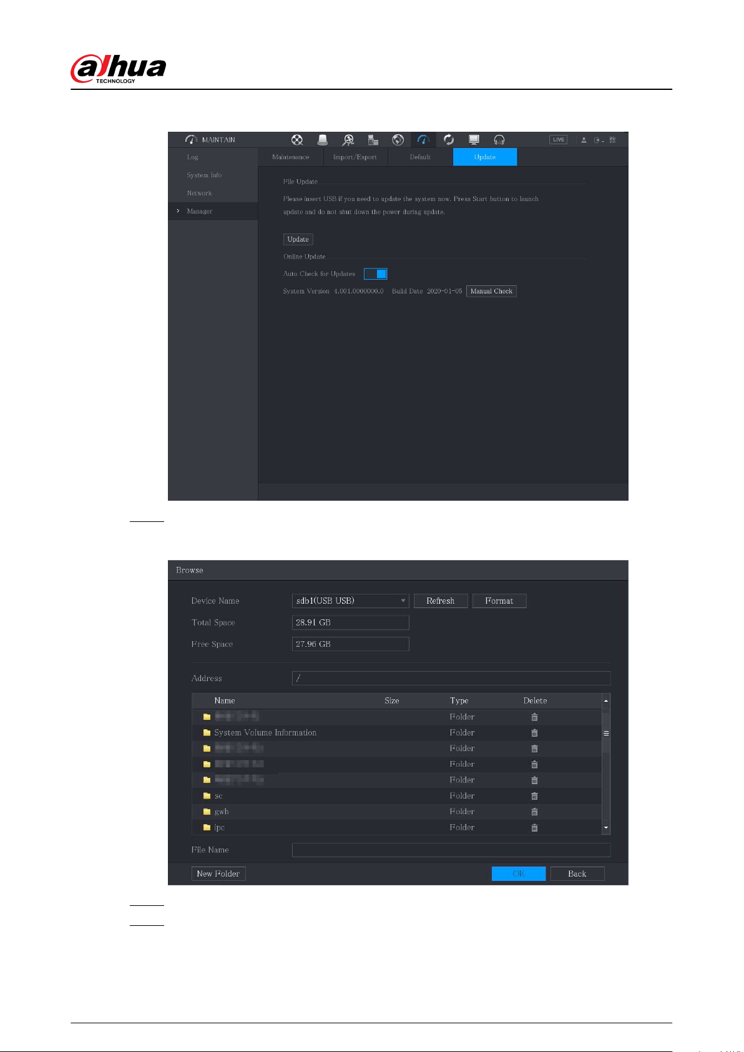Open the alarm siren icon

[323, 140]
